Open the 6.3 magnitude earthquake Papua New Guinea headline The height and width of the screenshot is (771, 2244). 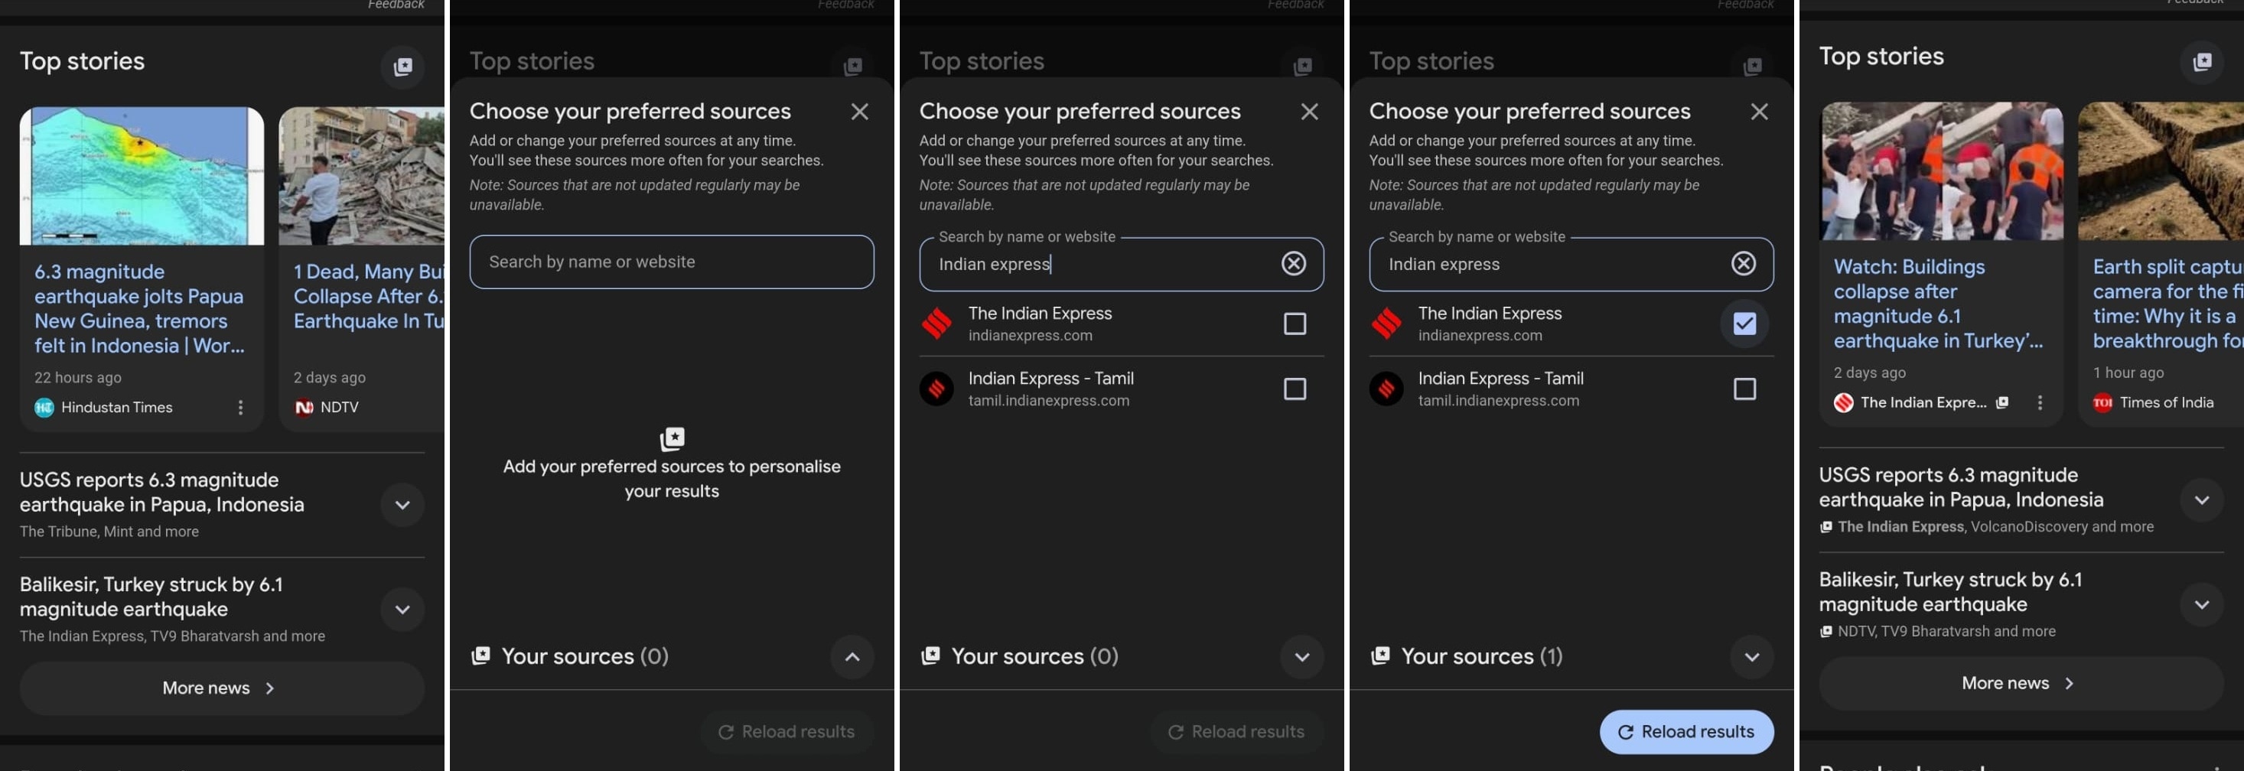point(139,308)
